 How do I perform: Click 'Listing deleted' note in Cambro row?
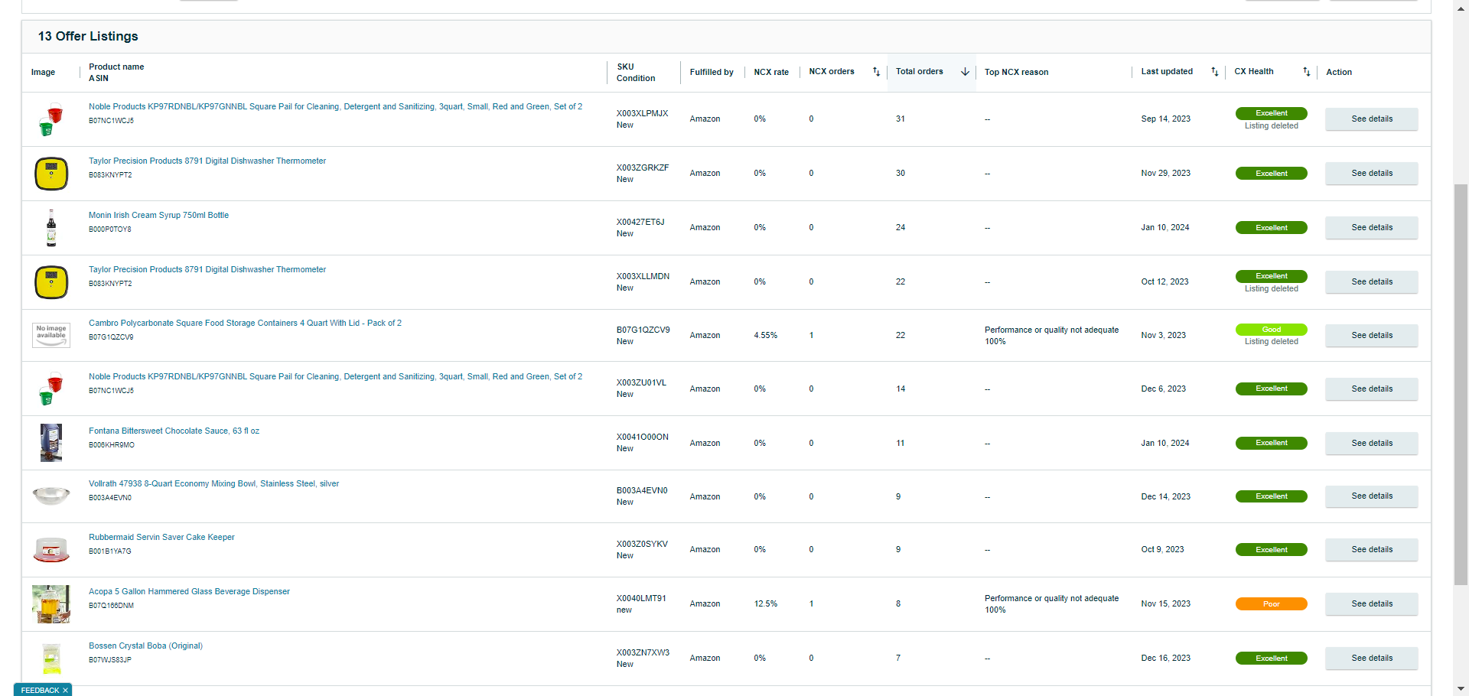tap(1271, 342)
